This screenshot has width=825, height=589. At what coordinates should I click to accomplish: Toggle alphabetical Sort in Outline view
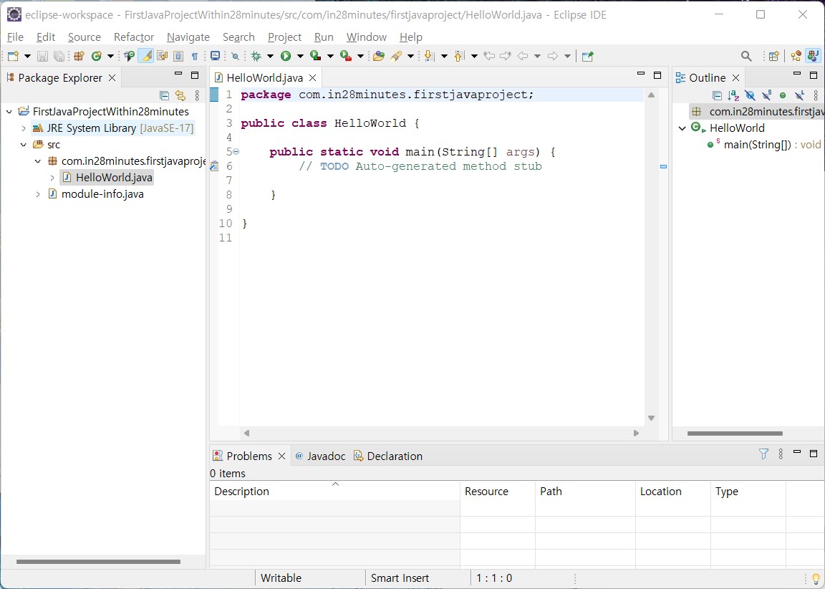[733, 95]
